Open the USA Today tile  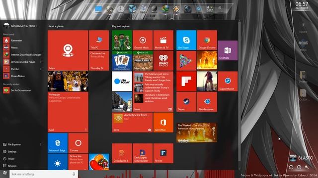click(122, 81)
